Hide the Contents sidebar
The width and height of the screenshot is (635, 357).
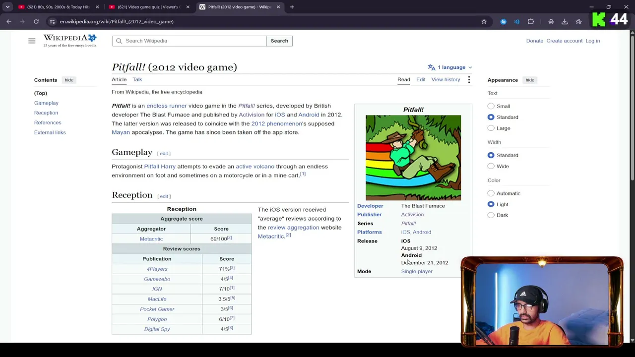point(69,80)
